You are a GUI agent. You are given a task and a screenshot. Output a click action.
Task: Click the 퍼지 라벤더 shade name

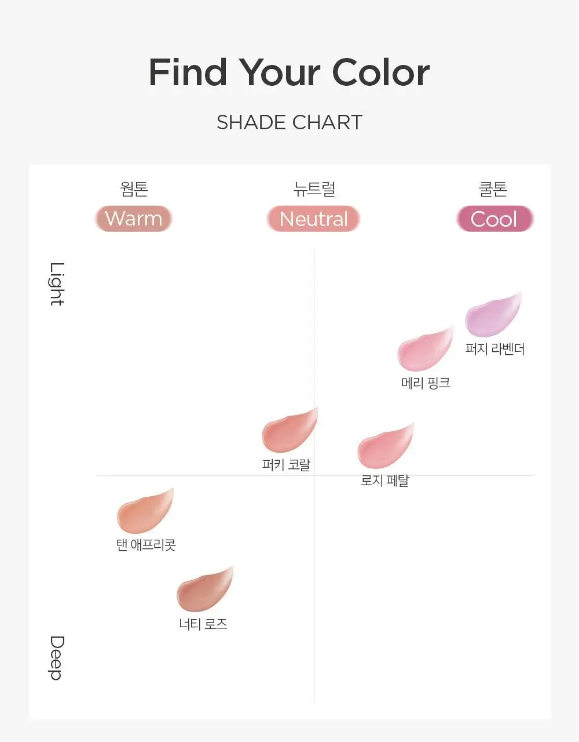click(495, 349)
